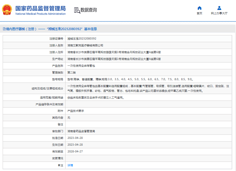Select approval department 湖南省药品监督管理局
Image resolution: width=236 pixels, height=171 pixels.
81,131
